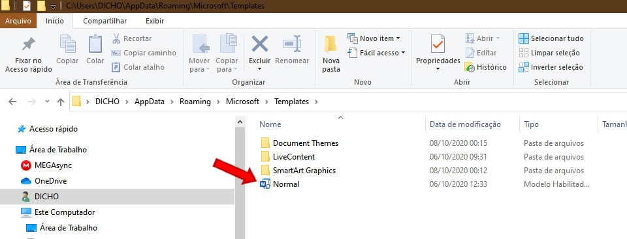627x239 pixels.
Task: Open OneDrive in the navigation pane
Action: [50, 181]
